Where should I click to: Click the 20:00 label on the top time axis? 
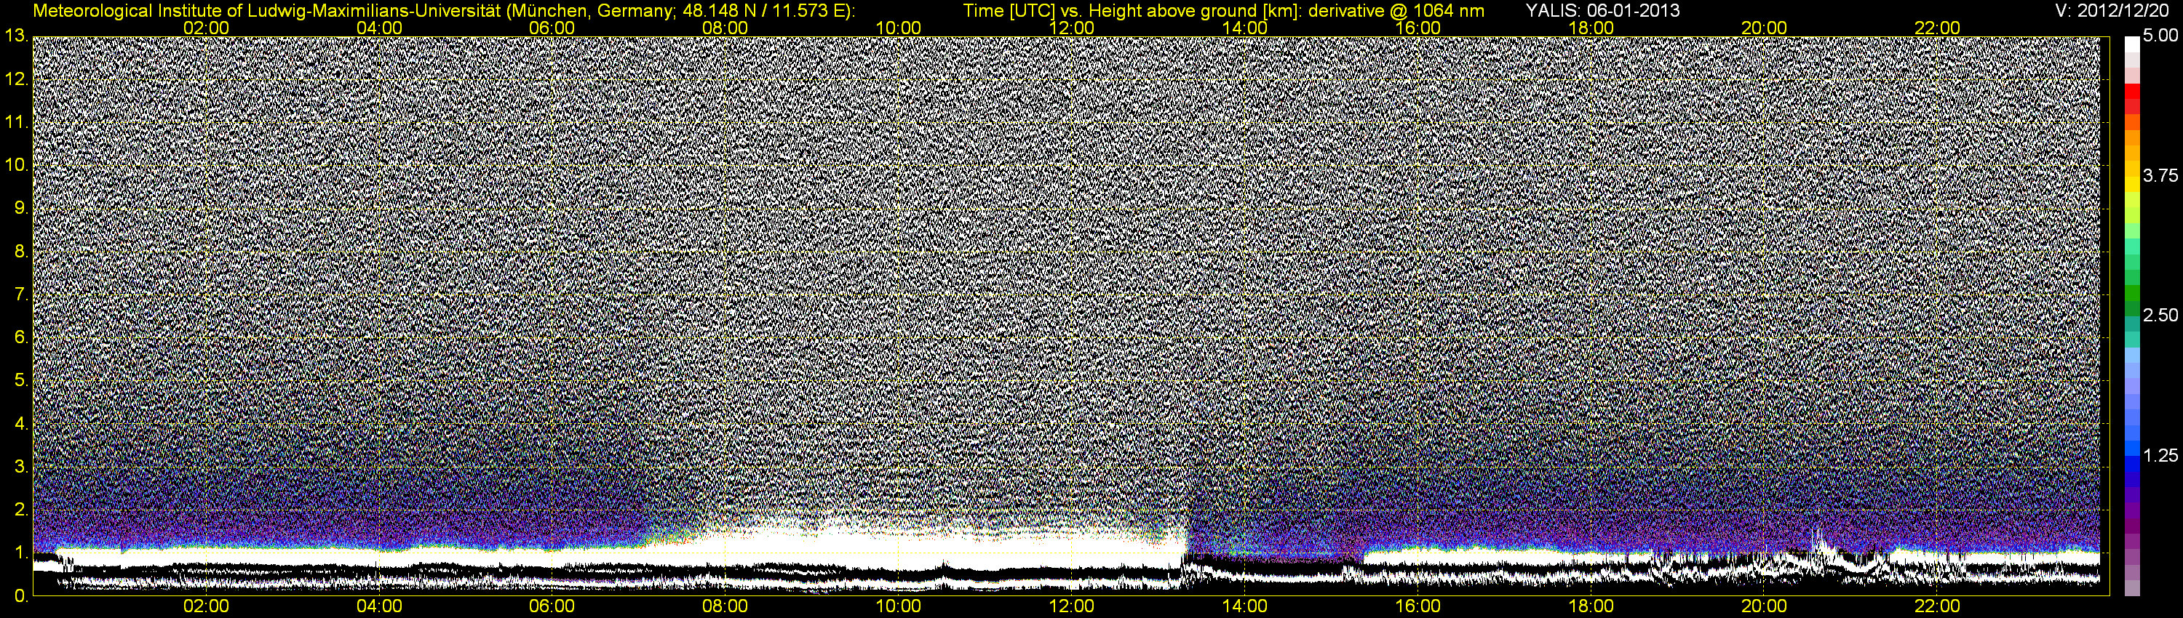point(1765,28)
